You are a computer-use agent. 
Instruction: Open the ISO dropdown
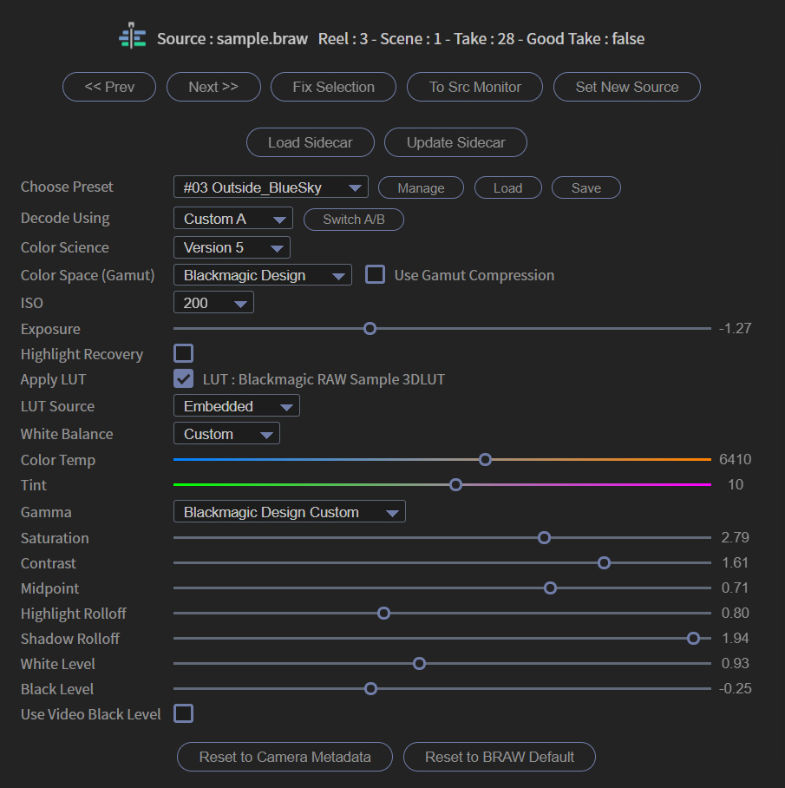(213, 302)
